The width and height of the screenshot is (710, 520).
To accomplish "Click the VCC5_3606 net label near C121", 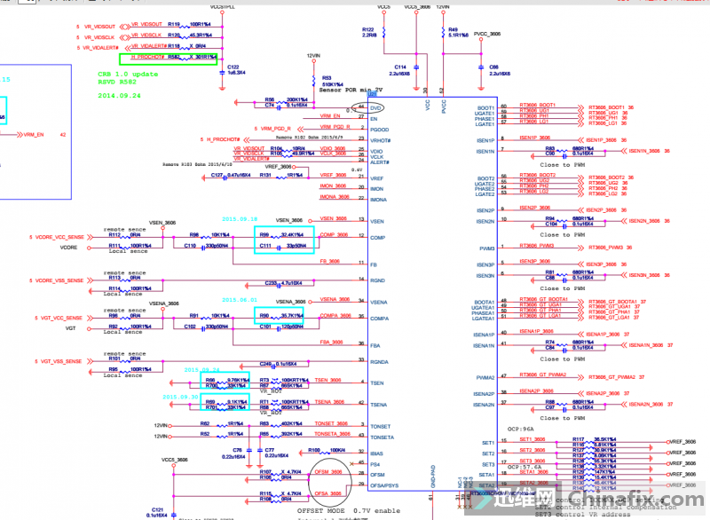I will (174, 460).
